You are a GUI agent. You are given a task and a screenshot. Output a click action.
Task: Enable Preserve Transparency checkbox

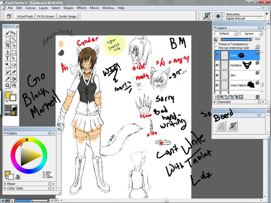coord(217,44)
